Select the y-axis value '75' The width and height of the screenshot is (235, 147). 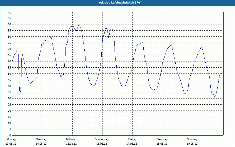[x=9, y=43]
